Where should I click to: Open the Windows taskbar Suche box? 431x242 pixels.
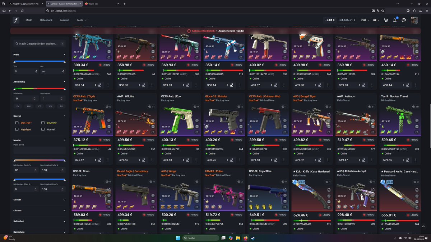pyautogui.click(x=200, y=238)
